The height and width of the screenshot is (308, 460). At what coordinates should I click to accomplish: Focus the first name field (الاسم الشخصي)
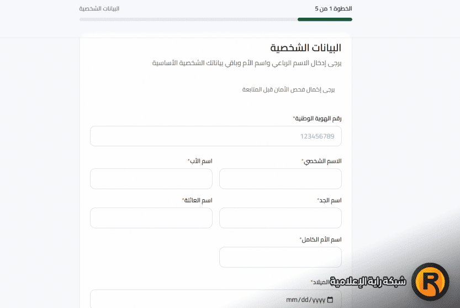point(280,179)
